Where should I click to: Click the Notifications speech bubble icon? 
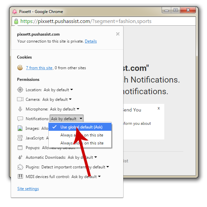[x=20, y=119]
